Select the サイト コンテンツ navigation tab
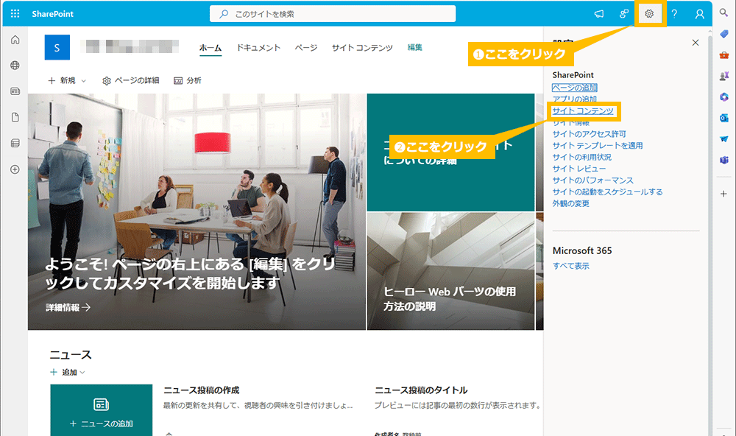The image size is (736, 436). [x=362, y=48]
